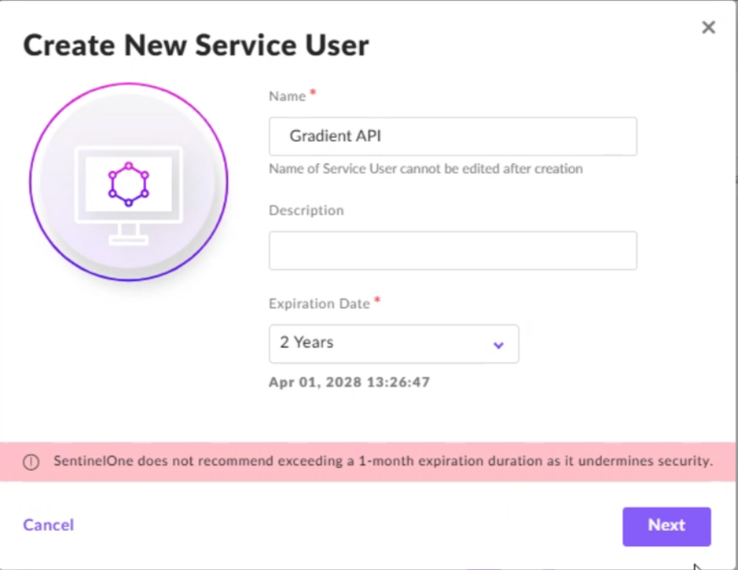Click the Create New Service User heading
This screenshot has height=570, width=738.
pyautogui.click(x=196, y=45)
